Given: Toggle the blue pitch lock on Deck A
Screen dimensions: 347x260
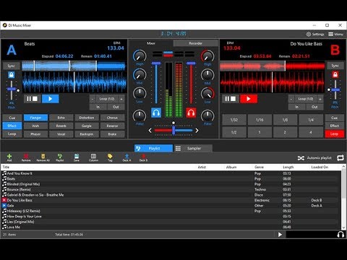Looking at the screenshot, I should coord(12,75).
